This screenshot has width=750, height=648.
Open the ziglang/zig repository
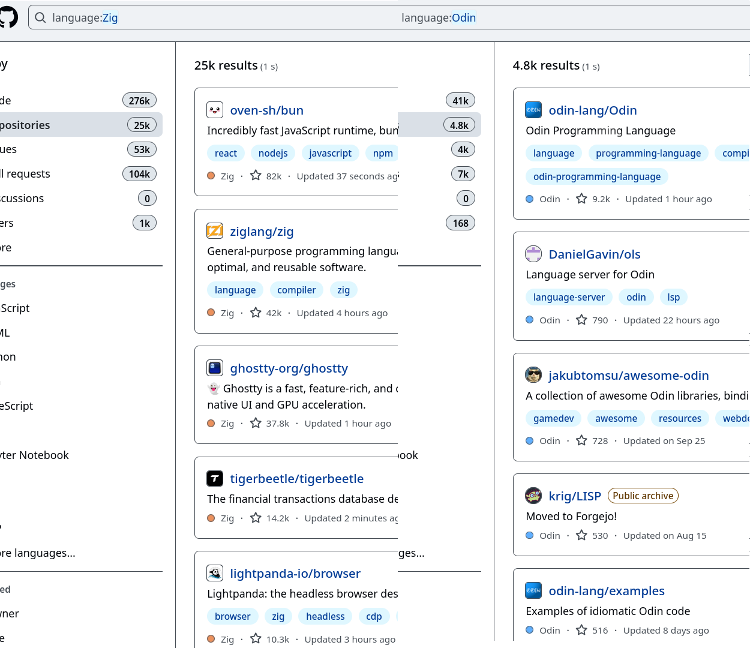(x=262, y=232)
